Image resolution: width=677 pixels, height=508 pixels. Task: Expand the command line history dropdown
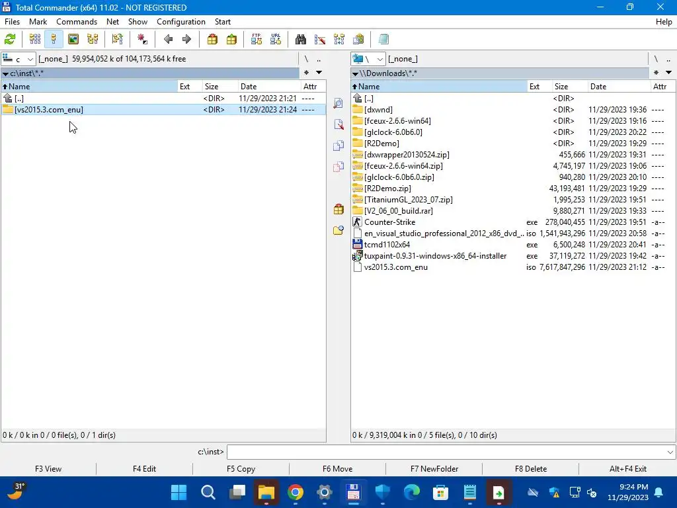[670, 452]
